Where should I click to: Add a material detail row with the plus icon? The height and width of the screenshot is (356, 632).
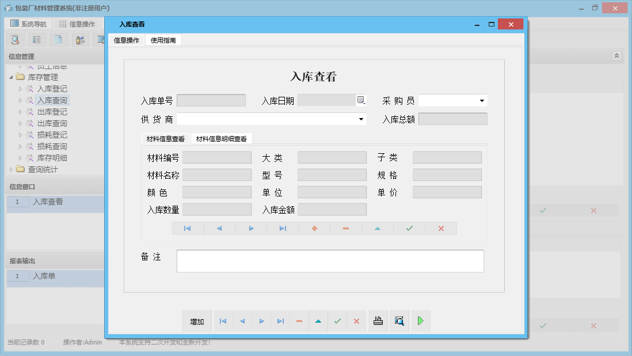tap(314, 228)
